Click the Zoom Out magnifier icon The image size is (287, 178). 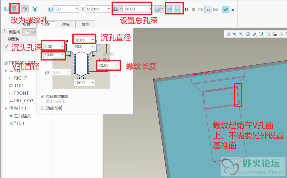(241, 34)
